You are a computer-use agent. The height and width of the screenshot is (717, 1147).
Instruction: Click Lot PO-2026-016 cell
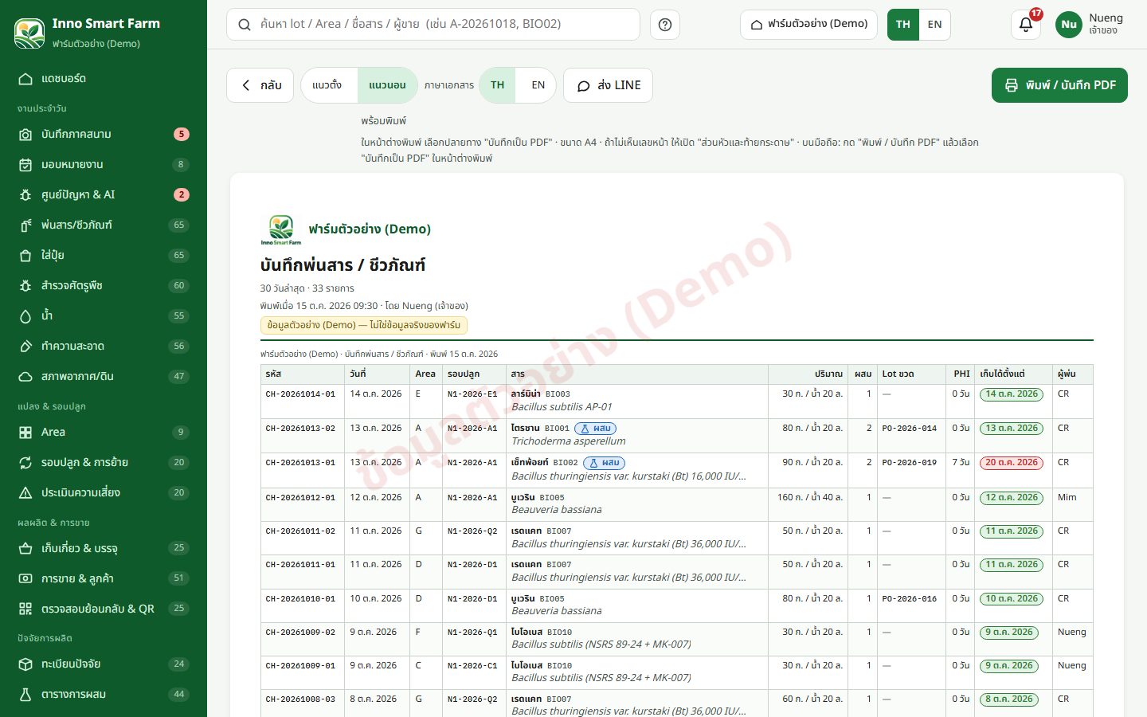pyautogui.click(x=910, y=599)
